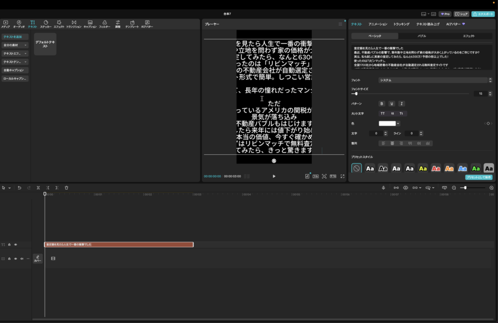This screenshot has width=498, height=323.
Task: Click the color keyframe diamond icon
Action: (488, 124)
